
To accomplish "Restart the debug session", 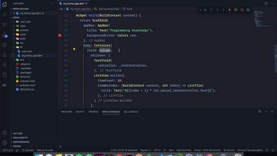I will coord(235,10).
